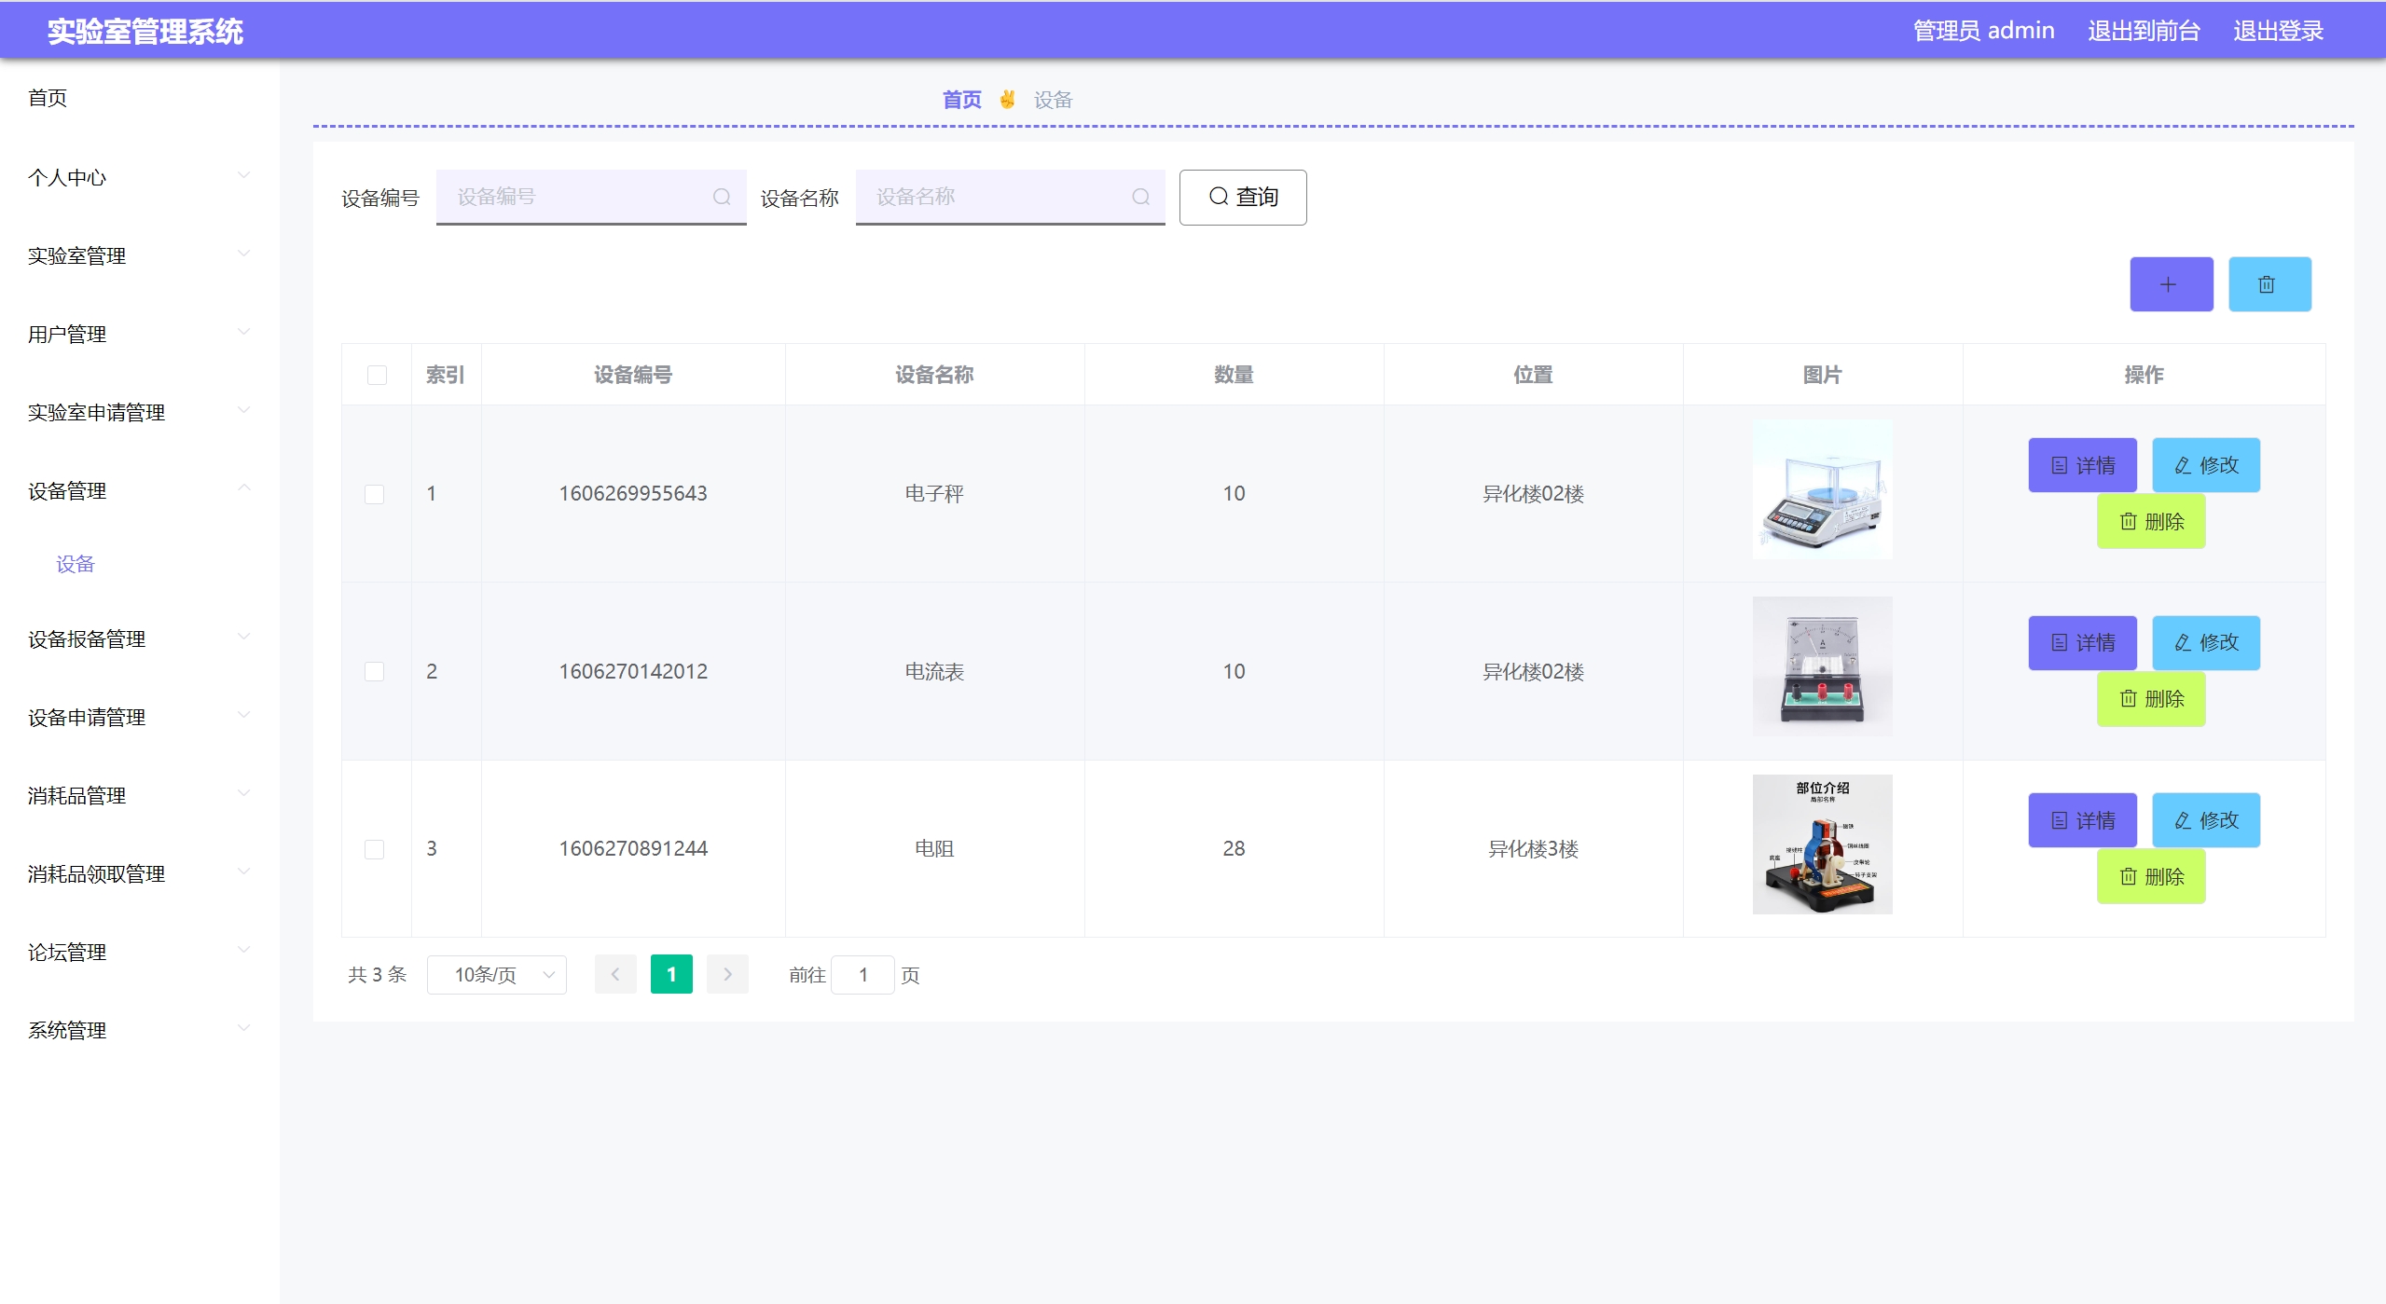
Task: Click the 前往 page number input field
Action: [862, 974]
